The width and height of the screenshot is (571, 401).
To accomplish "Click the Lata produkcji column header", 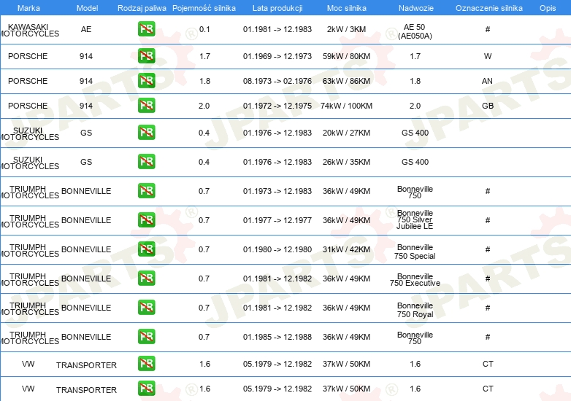I will click(277, 8).
